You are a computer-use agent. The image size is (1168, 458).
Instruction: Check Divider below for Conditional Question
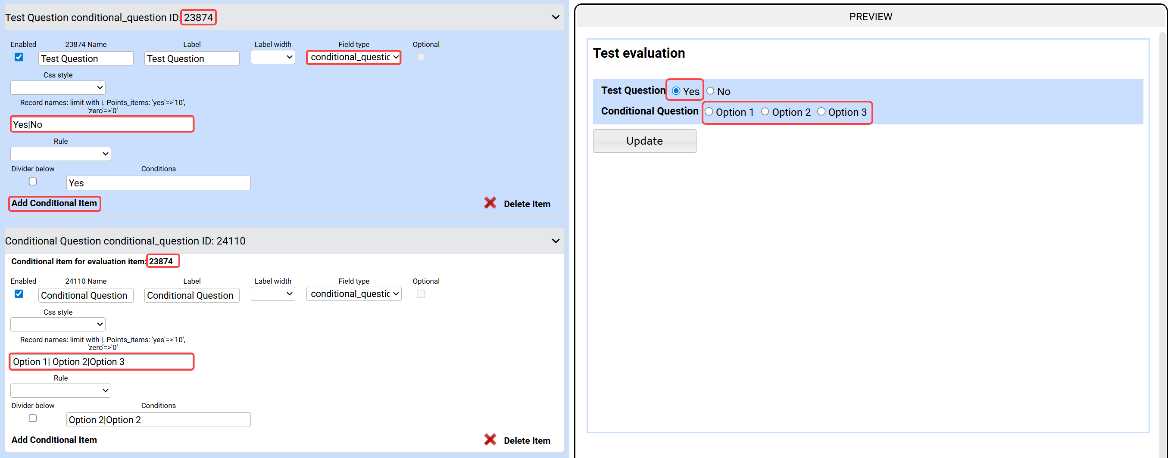click(x=33, y=418)
